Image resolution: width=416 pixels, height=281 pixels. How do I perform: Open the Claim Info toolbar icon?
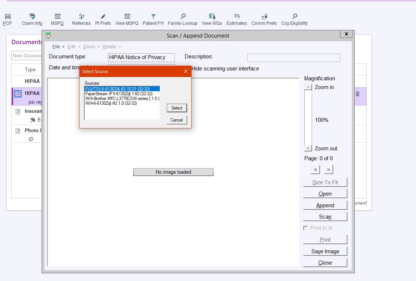32,16
